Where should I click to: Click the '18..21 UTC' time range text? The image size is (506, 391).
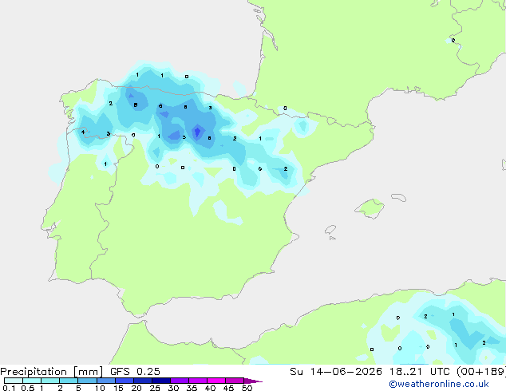(x=420, y=372)
